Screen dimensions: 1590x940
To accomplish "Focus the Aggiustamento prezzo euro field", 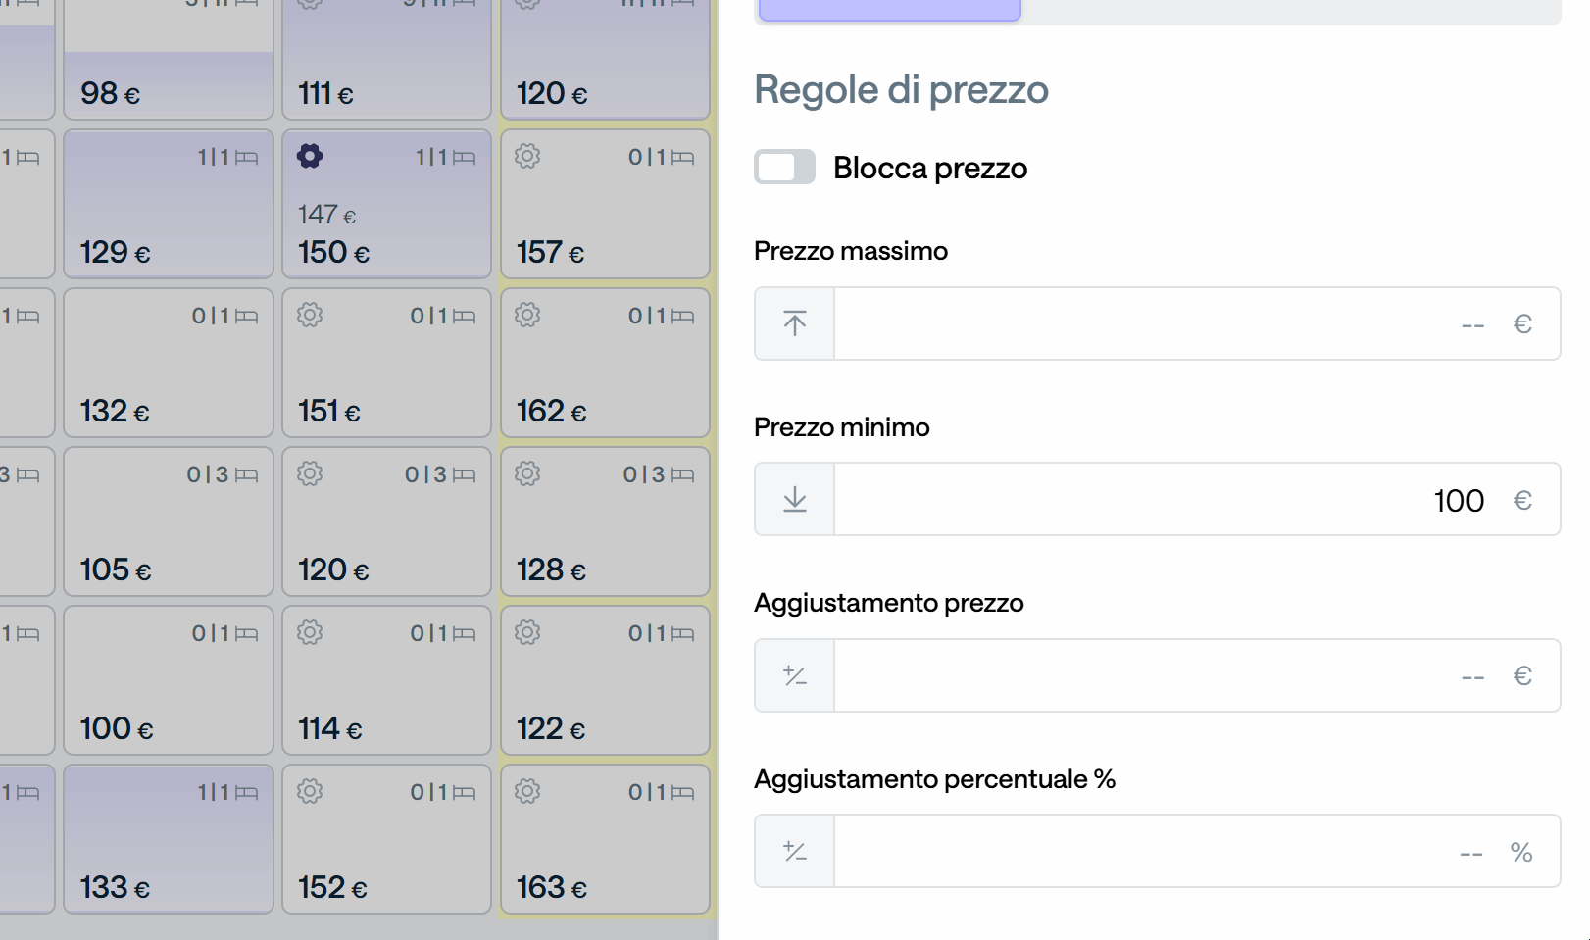I will click(x=1197, y=675).
